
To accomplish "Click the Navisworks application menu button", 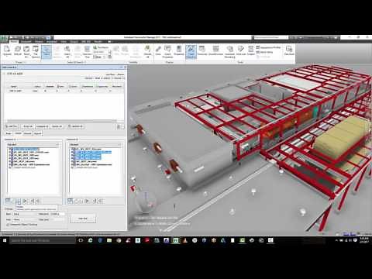I will pos(4,38).
